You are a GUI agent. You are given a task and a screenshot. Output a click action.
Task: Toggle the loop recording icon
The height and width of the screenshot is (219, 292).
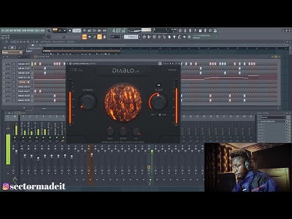105,30
